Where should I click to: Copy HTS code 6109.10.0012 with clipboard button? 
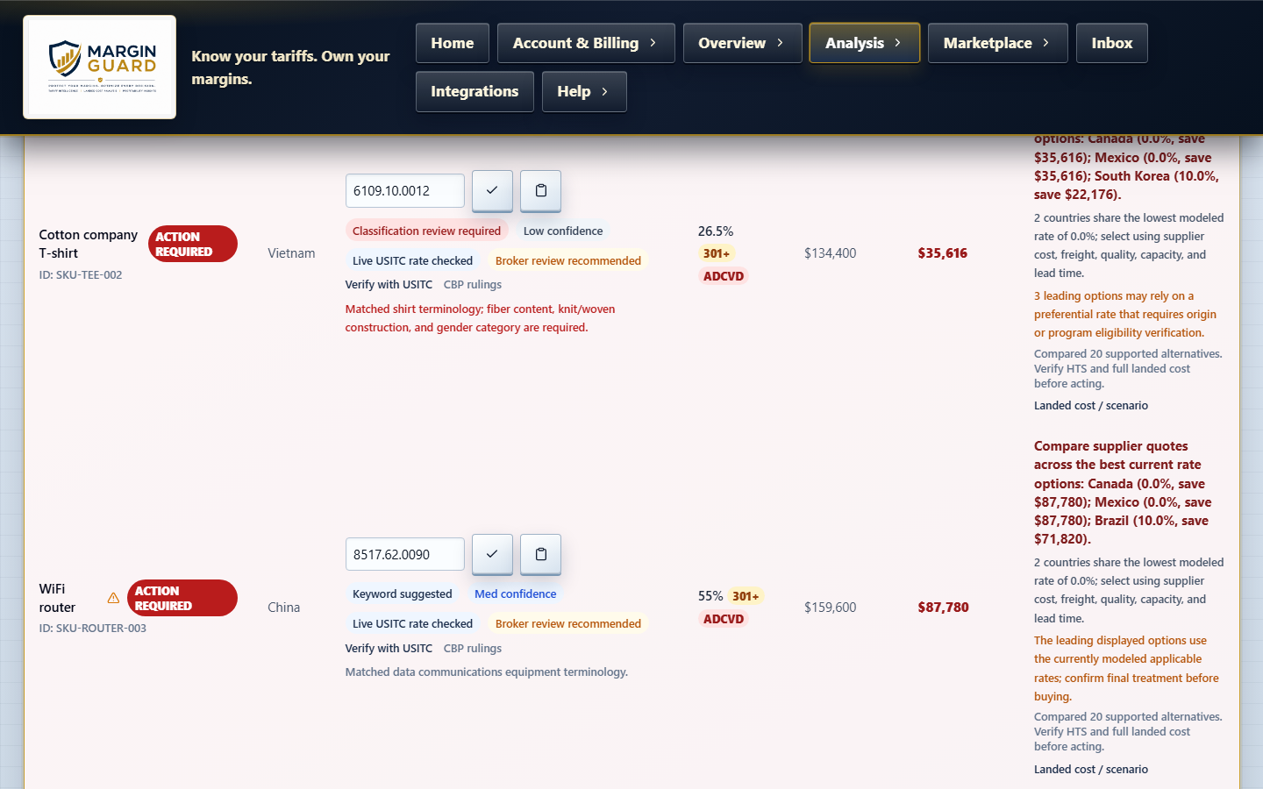tap(540, 190)
